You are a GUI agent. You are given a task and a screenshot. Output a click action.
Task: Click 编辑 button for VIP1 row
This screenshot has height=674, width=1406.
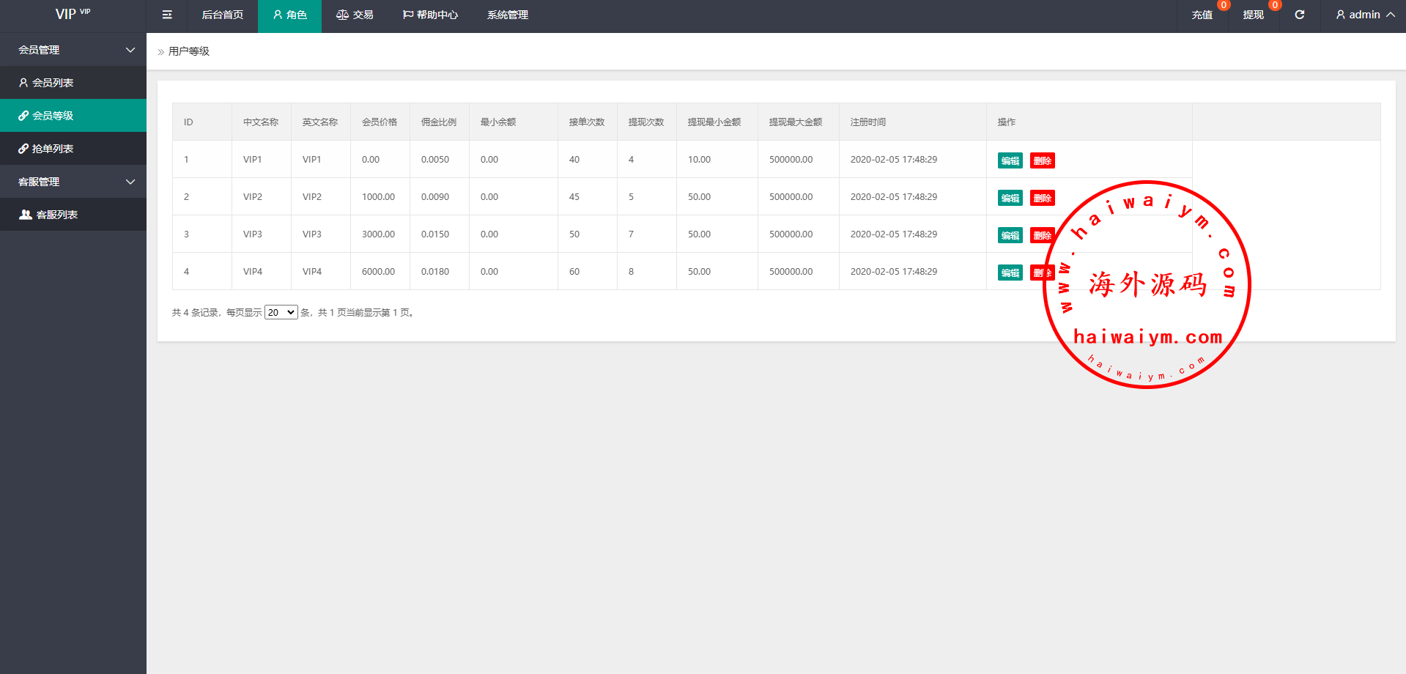[x=1010, y=160]
